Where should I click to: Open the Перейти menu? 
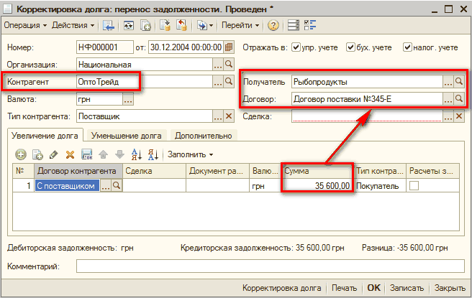240,25
